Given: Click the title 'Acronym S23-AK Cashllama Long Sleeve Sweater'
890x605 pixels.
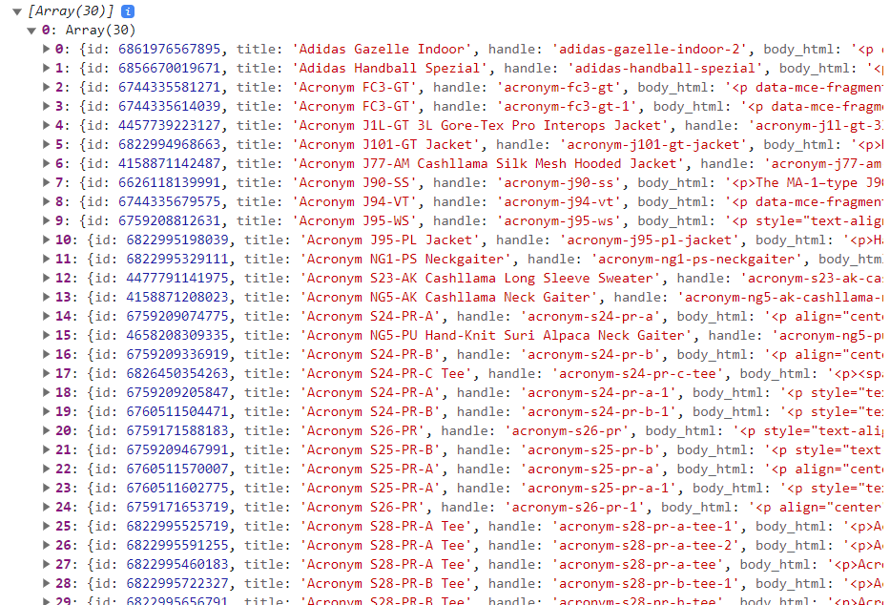Looking at the screenshot, I should (481, 278).
